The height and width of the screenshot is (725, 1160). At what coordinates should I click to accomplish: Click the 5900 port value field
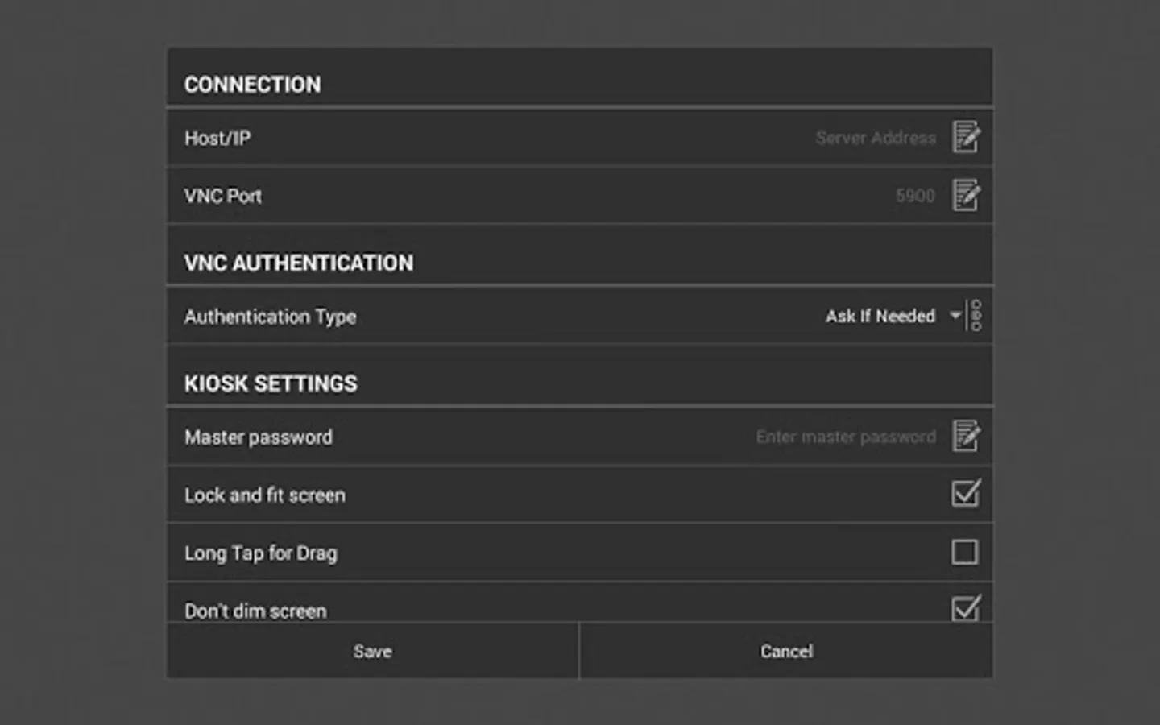tap(915, 196)
